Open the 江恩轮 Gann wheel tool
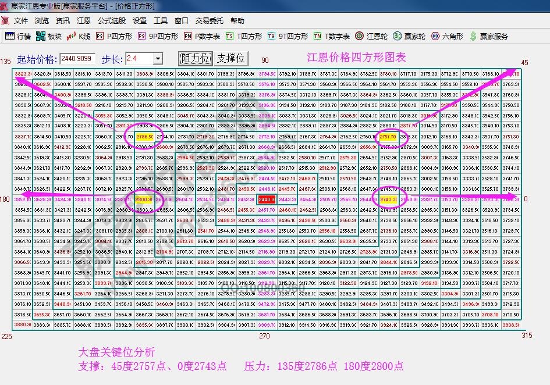 [x=368, y=35]
